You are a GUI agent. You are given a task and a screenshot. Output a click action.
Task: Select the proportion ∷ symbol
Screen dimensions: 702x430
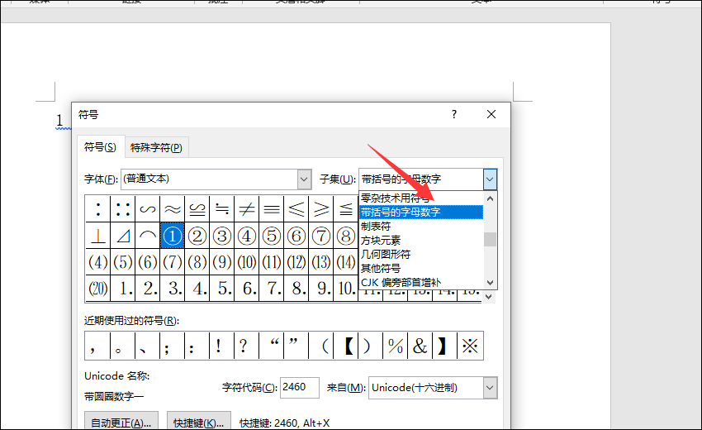coord(123,209)
